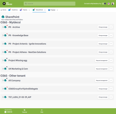This screenshot has height=114, width=116.
Task: Click the 'Project Missing egg' site name
Action: click(18, 60)
